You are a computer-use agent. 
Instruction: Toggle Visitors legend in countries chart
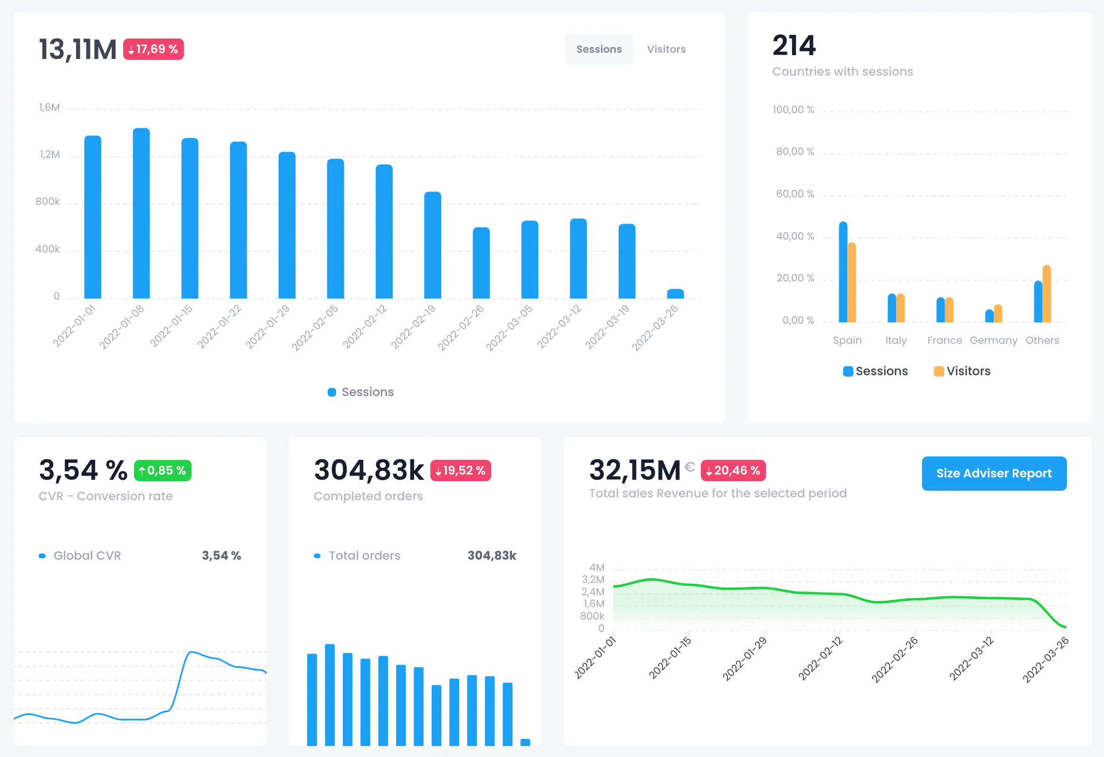click(962, 371)
